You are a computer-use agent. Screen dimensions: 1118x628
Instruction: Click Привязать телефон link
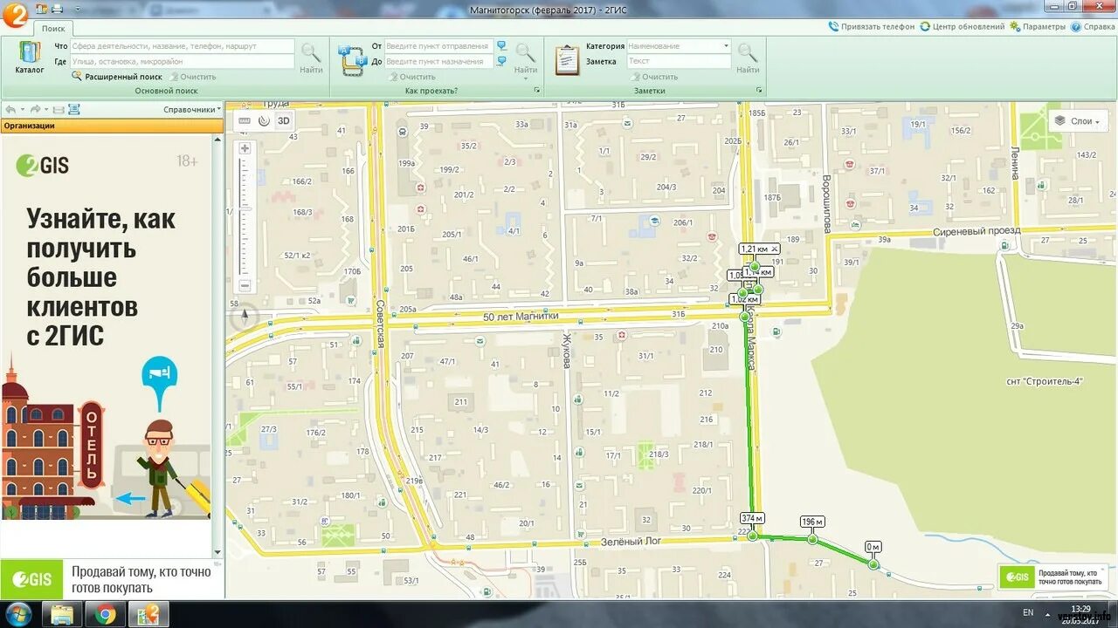tap(872, 27)
